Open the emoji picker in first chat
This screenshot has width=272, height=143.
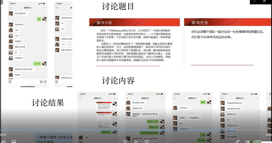pyautogui.click(x=41, y=82)
